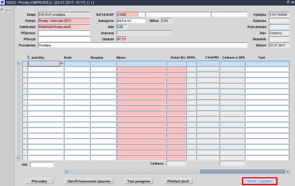
Task: Click the table scroll up arrow
Action: click(x=18, y=63)
